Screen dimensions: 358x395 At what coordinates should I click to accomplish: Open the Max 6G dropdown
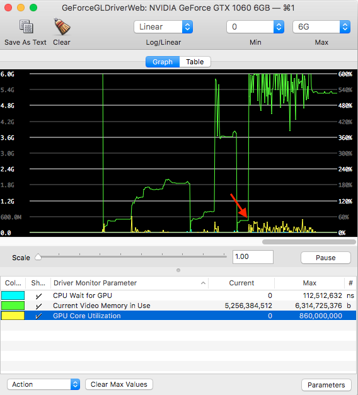[321, 26]
